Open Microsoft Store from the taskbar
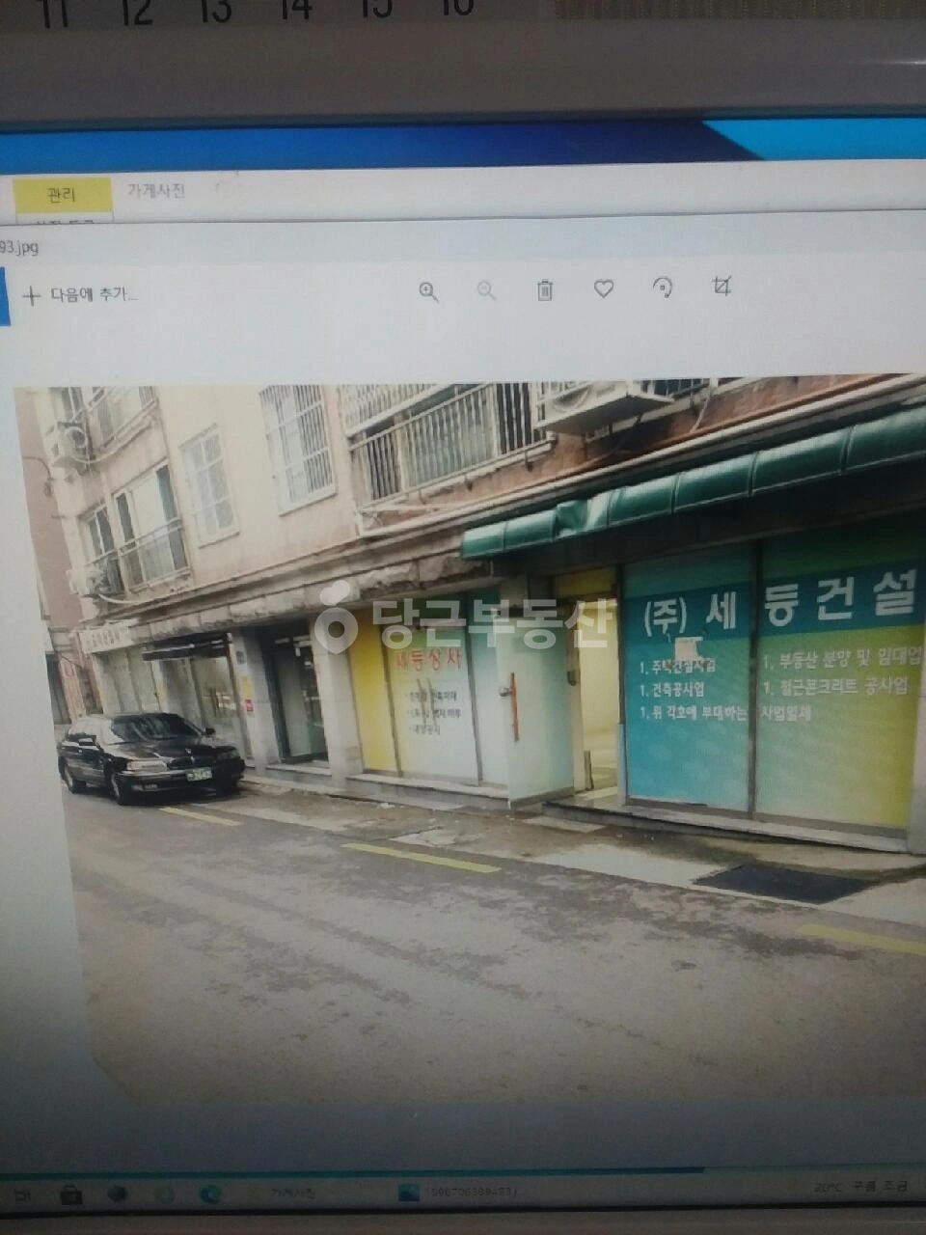The image size is (926, 1235). (70, 1195)
